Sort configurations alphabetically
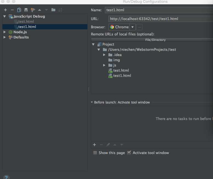The image size is (213, 179). (x=60, y=10)
